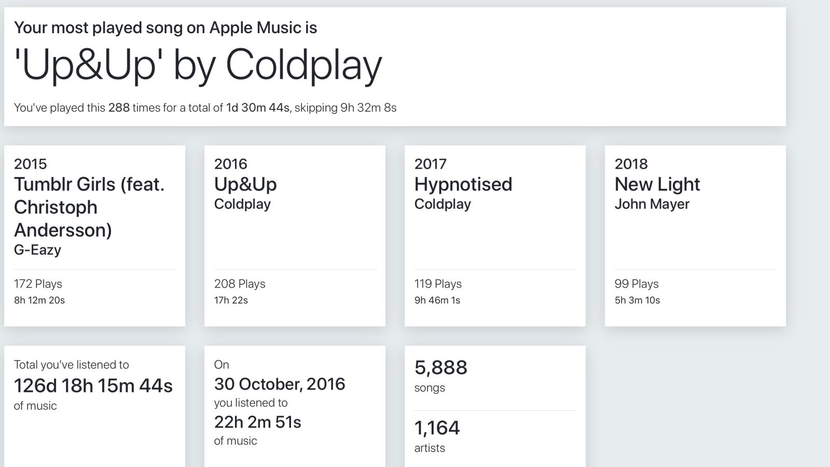Click the 1,164 artists count
The width and height of the screenshot is (830, 467).
(x=437, y=428)
